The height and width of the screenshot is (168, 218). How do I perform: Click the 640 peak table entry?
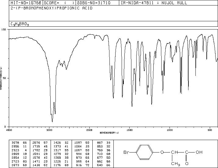coord(100,165)
